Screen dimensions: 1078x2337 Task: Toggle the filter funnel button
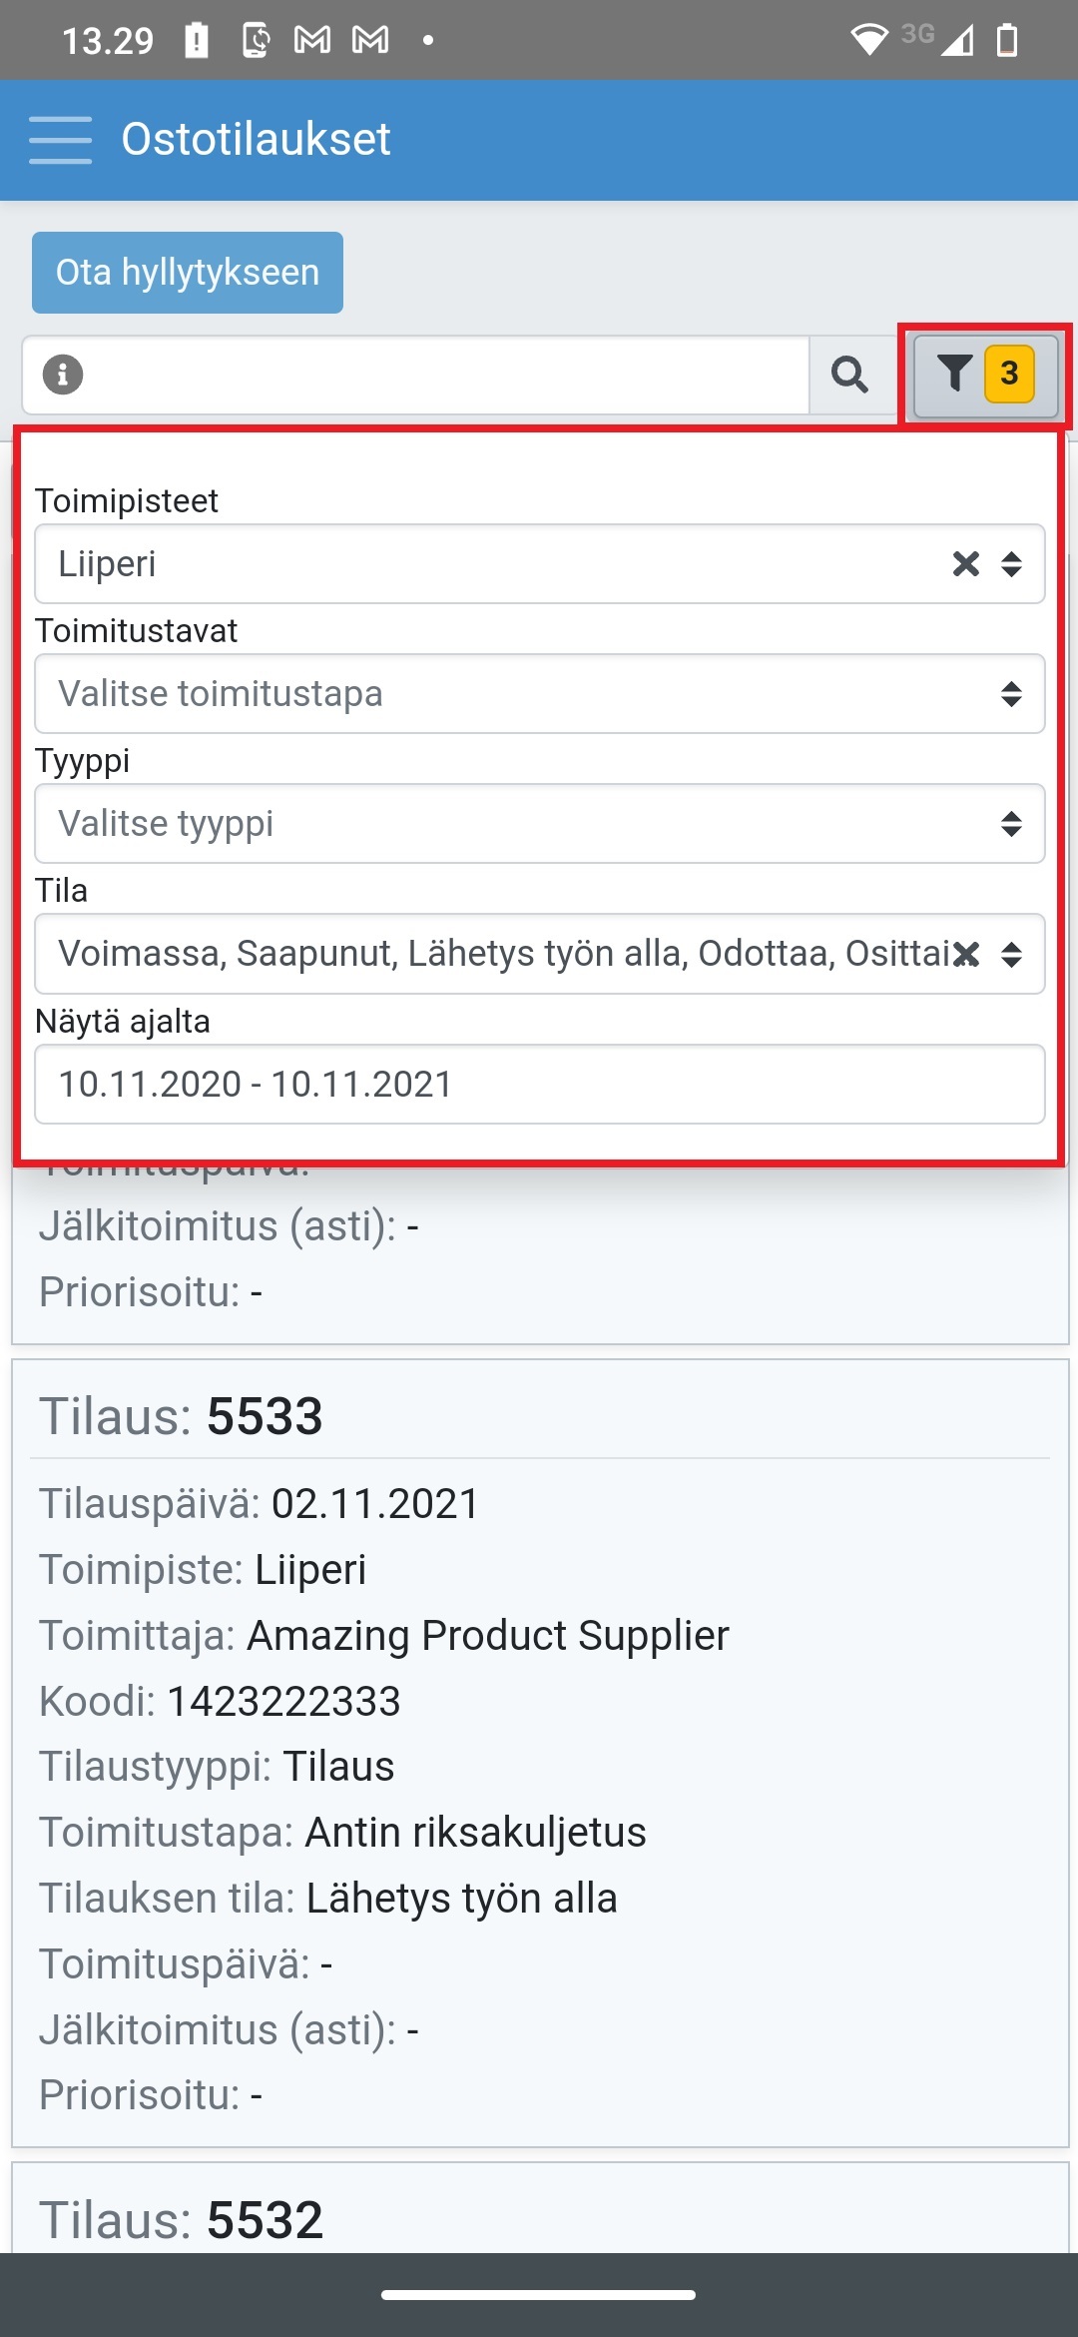(x=955, y=375)
